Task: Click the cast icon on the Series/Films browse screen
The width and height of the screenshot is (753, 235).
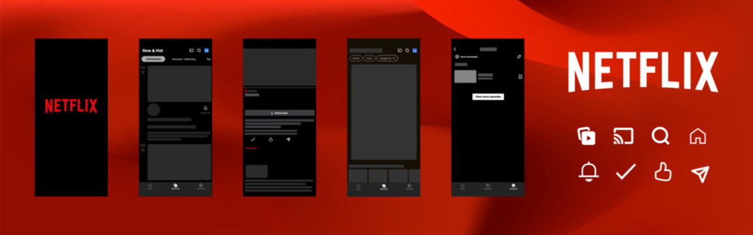Action: coord(399,50)
